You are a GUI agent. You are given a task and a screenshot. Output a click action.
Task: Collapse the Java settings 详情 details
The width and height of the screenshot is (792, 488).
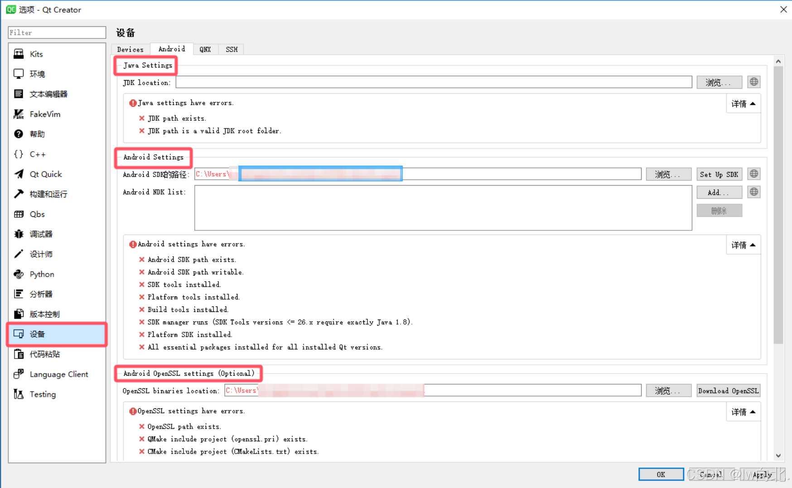743,104
